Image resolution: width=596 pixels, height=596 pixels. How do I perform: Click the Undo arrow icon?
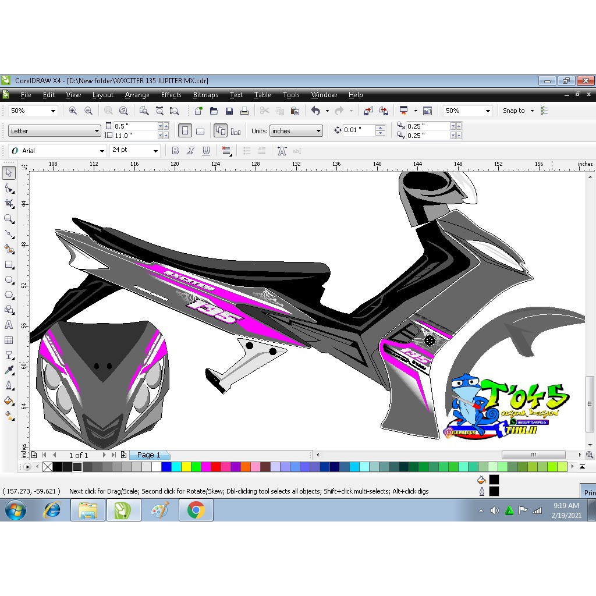(315, 111)
